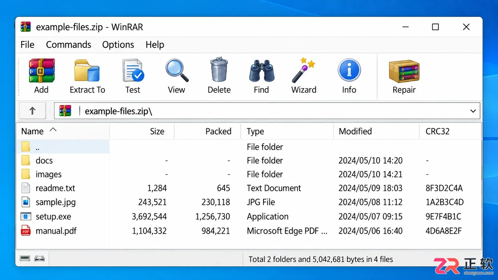Select the docs folder icon
This screenshot has width=498, height=280.
26,160
